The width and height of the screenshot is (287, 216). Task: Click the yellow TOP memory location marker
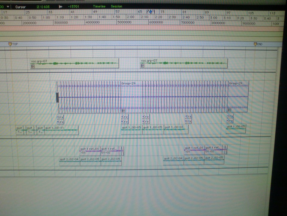pos(10,44)
